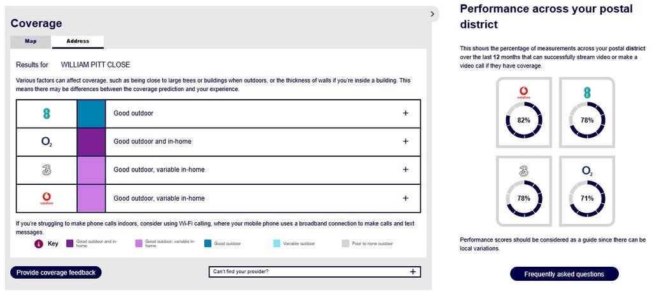The image size is (652, 296).
Task: Expand the Vodafone coverage details row
Action: (406, 198)
